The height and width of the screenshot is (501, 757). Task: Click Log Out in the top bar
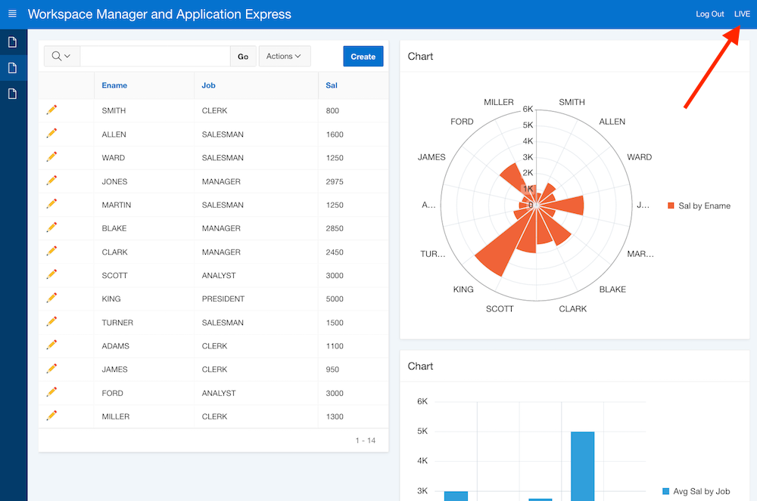point(709,14)
